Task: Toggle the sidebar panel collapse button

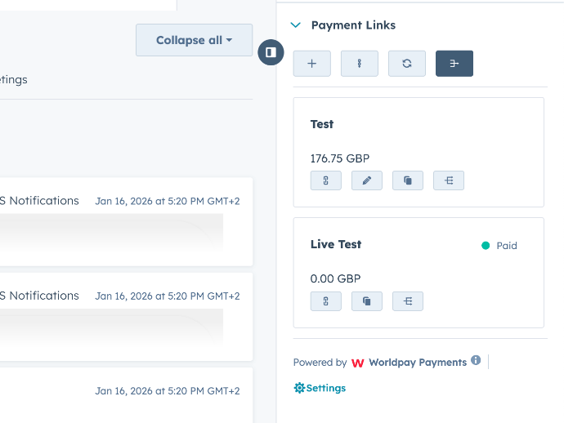Action: pos(271,52)
